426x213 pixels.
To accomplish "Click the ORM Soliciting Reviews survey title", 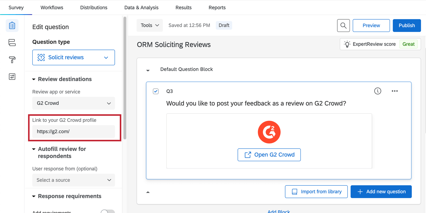I will (x=174, y=45).
